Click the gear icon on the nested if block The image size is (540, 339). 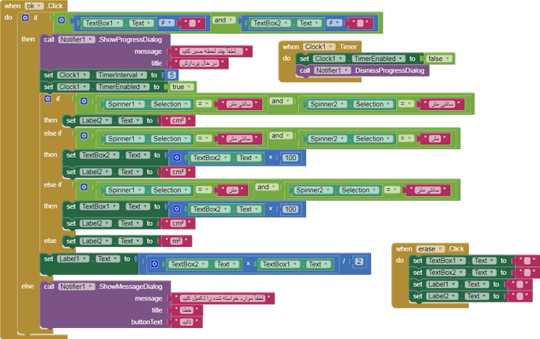[x=49, y=99]
